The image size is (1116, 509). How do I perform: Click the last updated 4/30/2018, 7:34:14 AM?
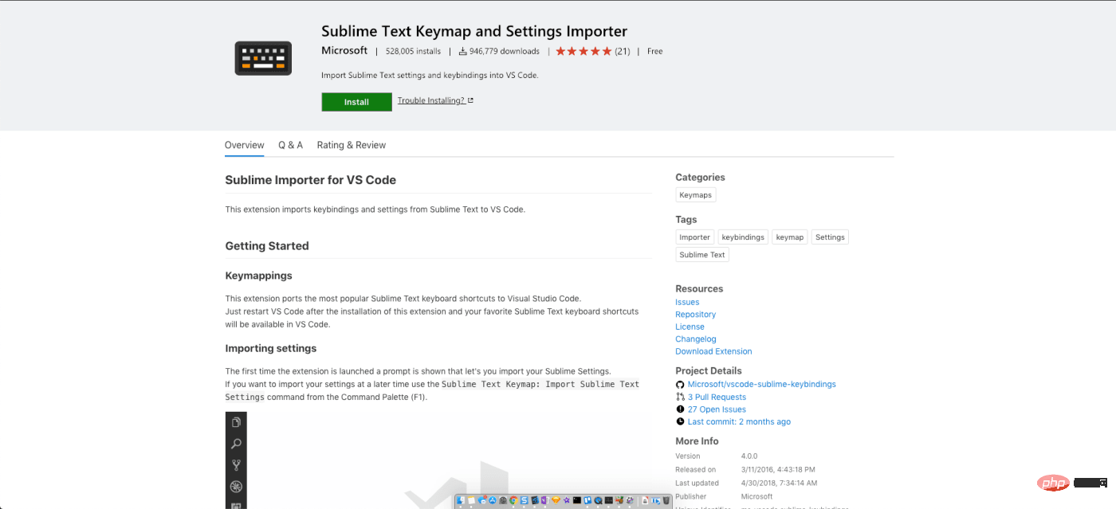[779, 483]
